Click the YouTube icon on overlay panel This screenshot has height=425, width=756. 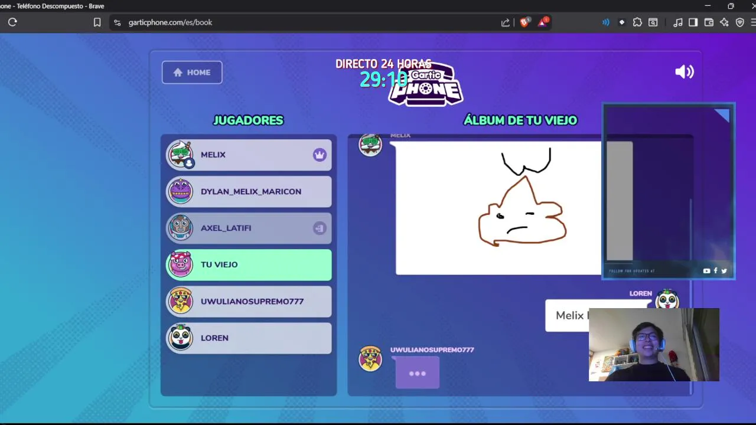(707, 271)
